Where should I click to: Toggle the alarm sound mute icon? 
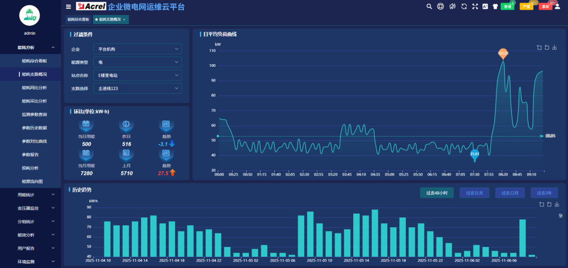tap(453, 6)
